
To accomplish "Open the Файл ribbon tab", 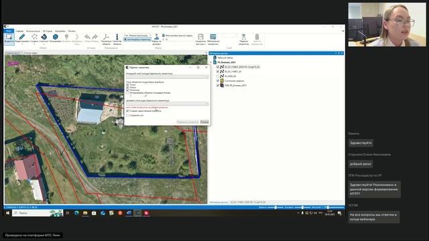I will 9,31.
